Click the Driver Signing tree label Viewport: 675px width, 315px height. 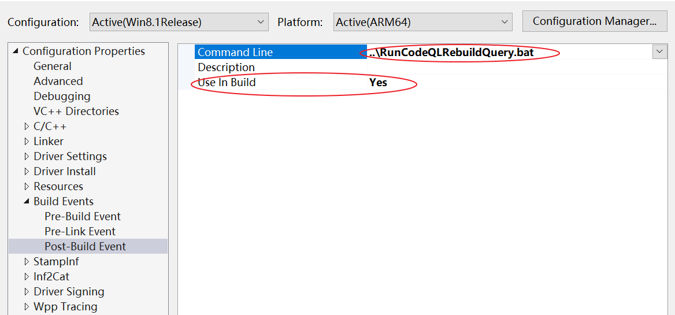(x=69, y=292)
